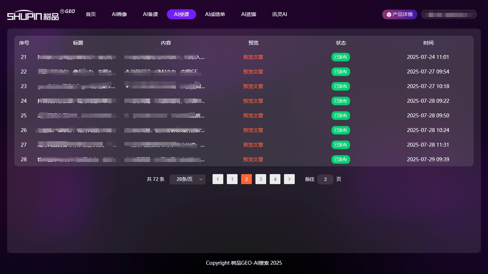Image resolution: width=488 pixels, height=274 pixels.
Task: Navigate to the 讯灵AI tab
Action: coord(280,14)
